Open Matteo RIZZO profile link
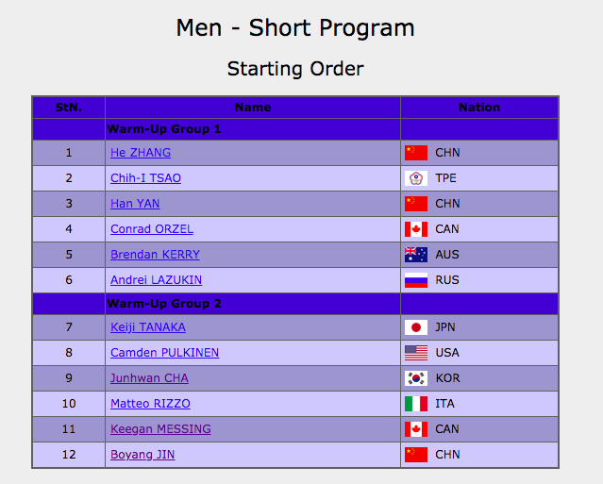Screen dimensions: 603x484 pyautogui.click(x=150, y=403)
